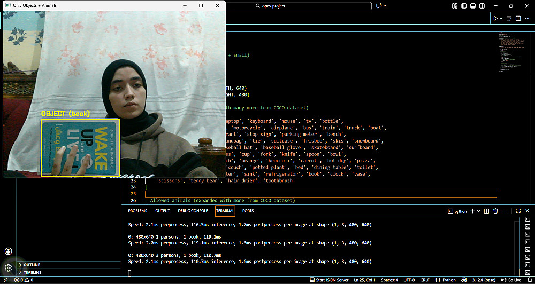Screen dimensions: 535x284
Task: Toggle the bottom panel layout icon
Action: coord(473,6)
